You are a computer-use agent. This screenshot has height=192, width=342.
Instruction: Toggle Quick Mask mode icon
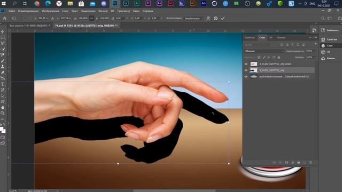tap(3, 138)
